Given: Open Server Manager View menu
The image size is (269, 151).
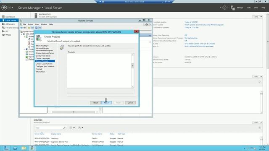Looking at the screenshot, I should pyautogui.click(x=256, y=8).
